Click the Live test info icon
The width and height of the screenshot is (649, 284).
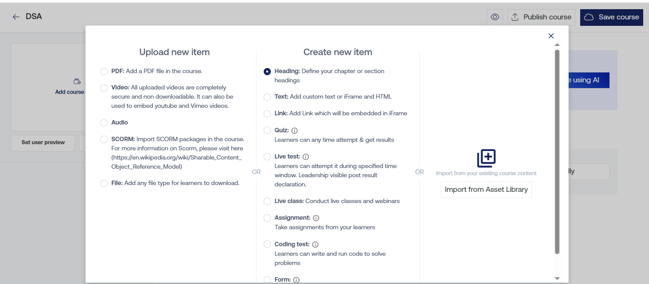[x=306, y=157]
